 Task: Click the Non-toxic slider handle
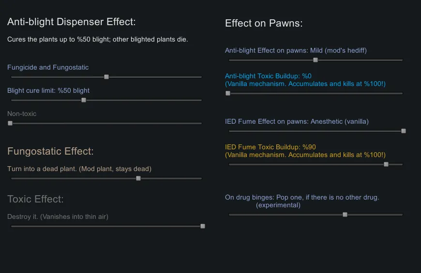[x=10, y=123]
